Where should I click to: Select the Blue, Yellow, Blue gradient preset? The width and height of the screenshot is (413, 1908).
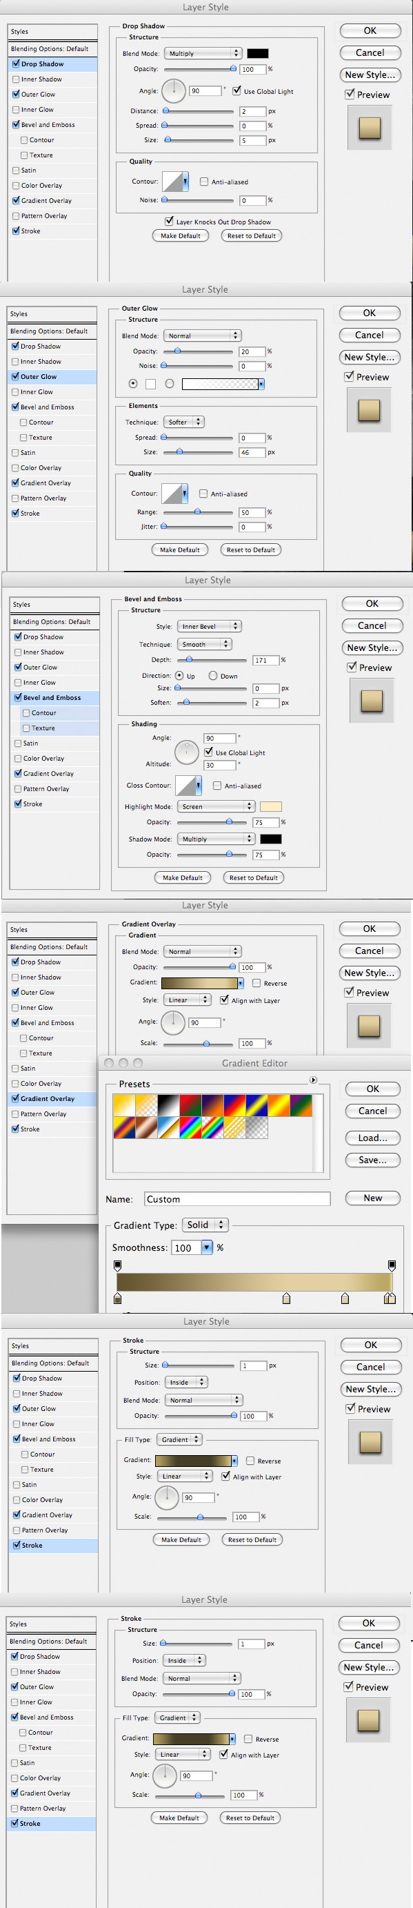pyautogui.click(x=256, y=1105)
